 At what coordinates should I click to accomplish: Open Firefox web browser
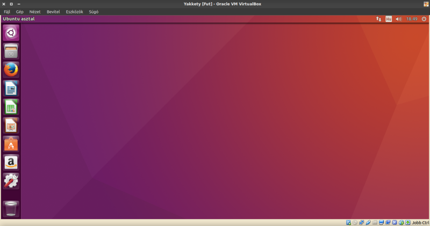pyautogui.click(x=11, y=70)
